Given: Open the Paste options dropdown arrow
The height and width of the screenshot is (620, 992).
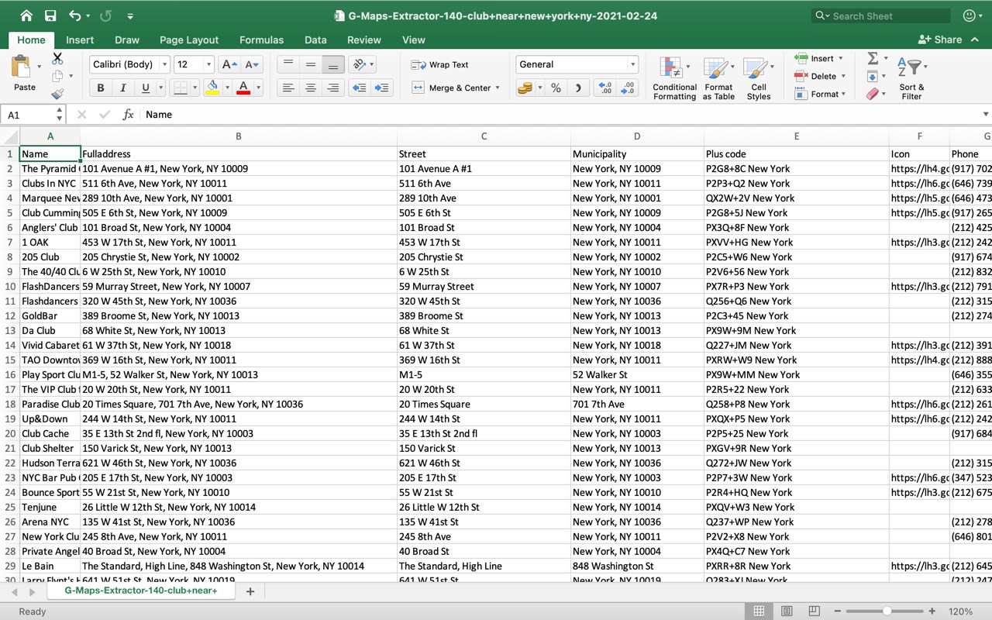Looking at the screenshot, I should tap(39, 67).
